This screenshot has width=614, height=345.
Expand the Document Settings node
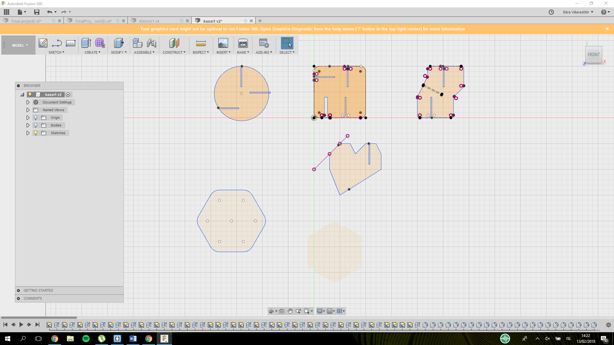(x=28, y=102)
